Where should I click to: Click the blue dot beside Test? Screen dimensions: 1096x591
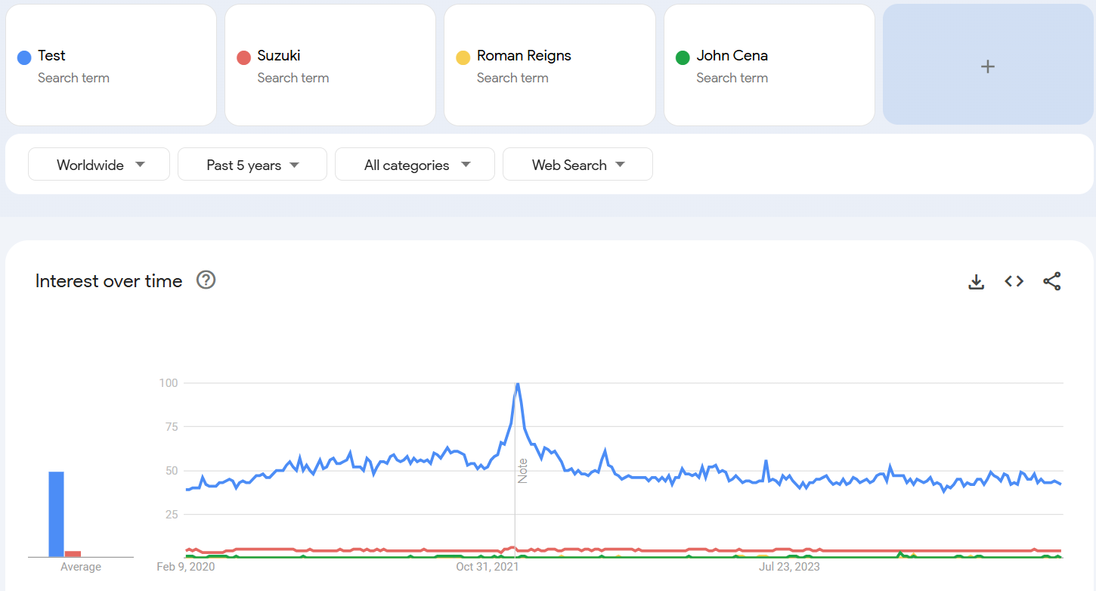(24, 57)
